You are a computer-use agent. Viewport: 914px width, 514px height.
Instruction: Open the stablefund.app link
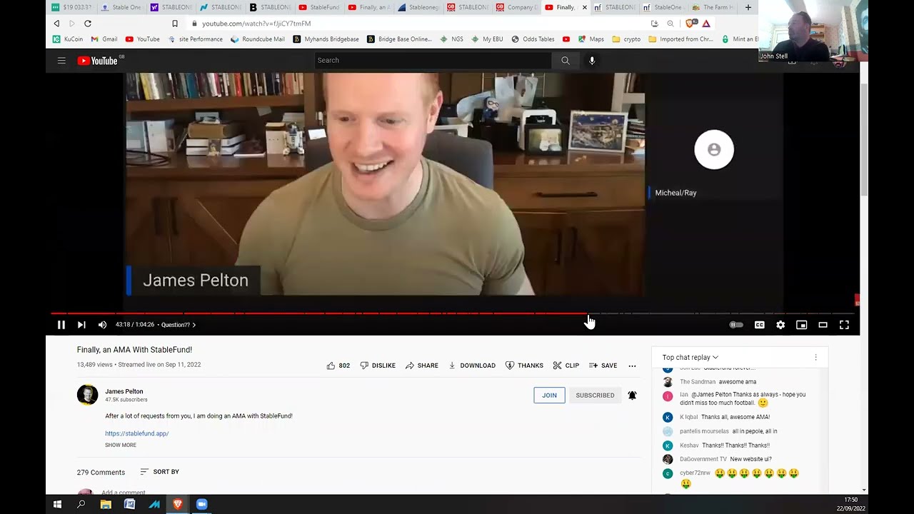(137, 433)
